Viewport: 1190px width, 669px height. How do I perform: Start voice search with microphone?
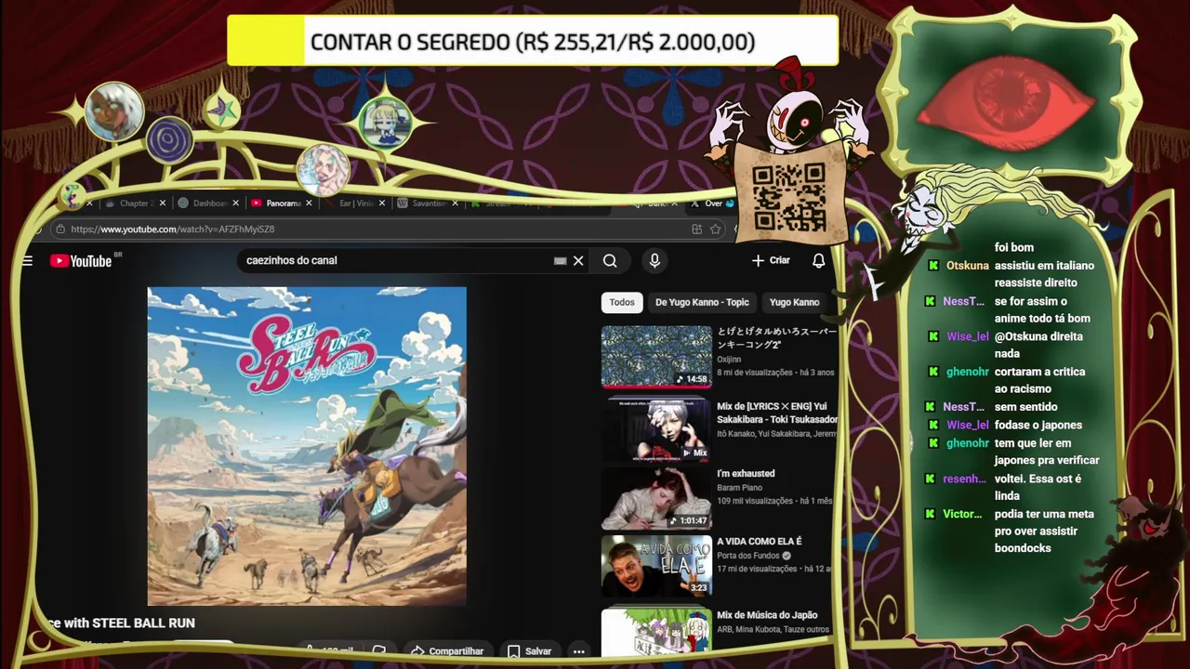click(x=654, y=261)
